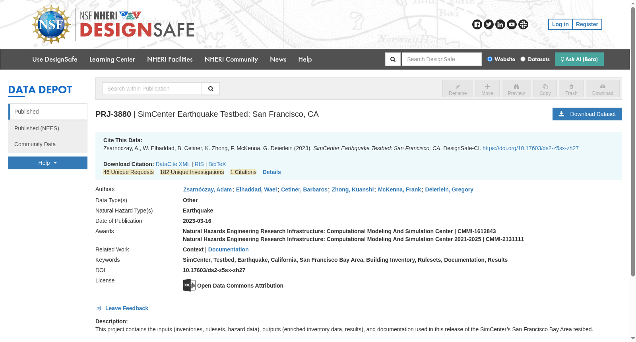
Task: Open the related work Documentation link
Action: coord(228,249)
